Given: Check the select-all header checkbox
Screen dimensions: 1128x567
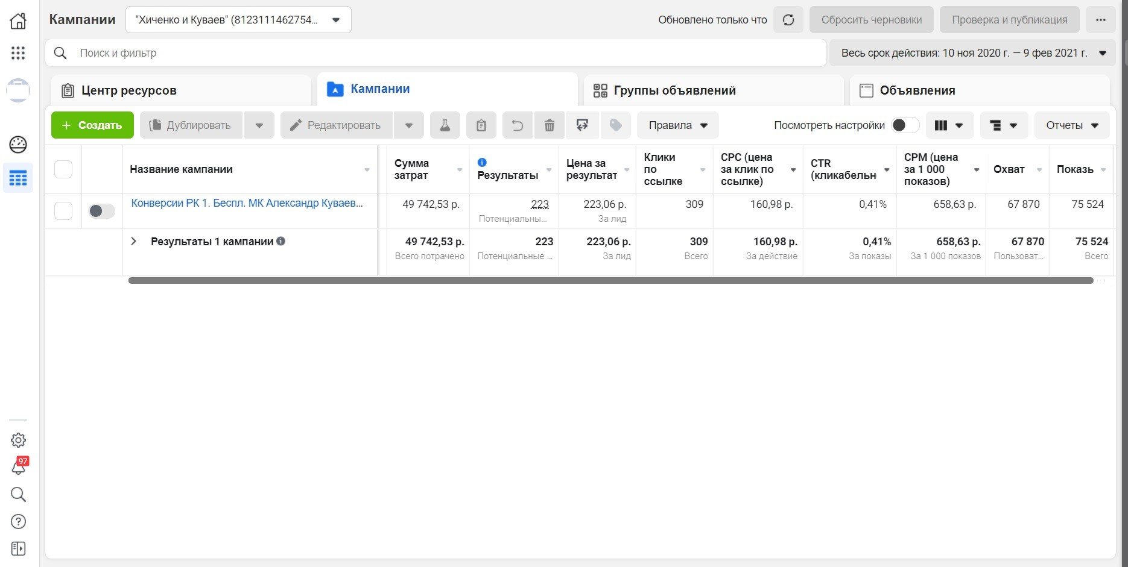Looking at the screenshot, I should (63, 169).
